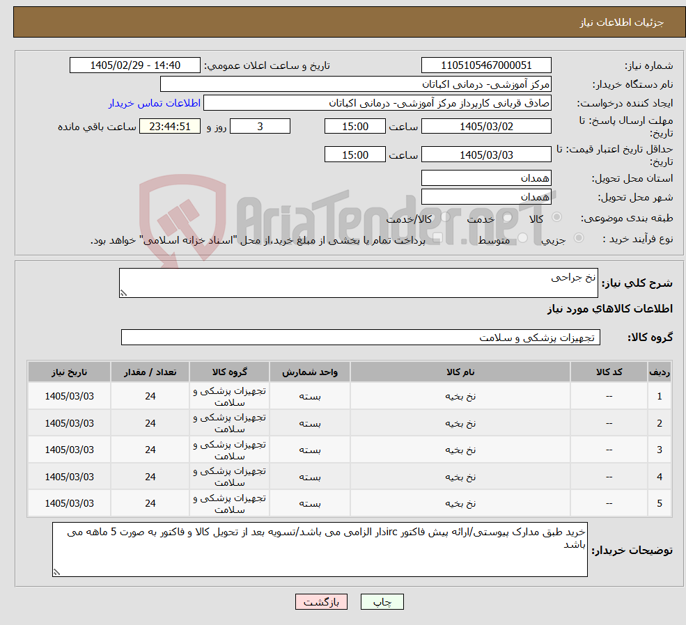Click the general description box نخ جراحی

[x=358, y=283]
